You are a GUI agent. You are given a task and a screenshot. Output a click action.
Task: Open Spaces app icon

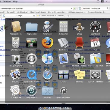[63, 75]
